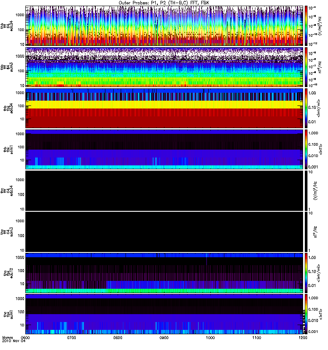328x350 pixels.
Task: Click the '<|nT|>' unit label of thb fbk scm1
Action: 321,149
